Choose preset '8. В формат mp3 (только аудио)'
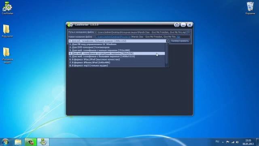 tap(117, 65)
